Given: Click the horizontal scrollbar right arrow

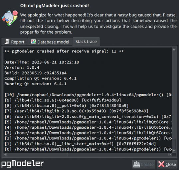Looking at the screenshot, I should click(x=170, y=154).
